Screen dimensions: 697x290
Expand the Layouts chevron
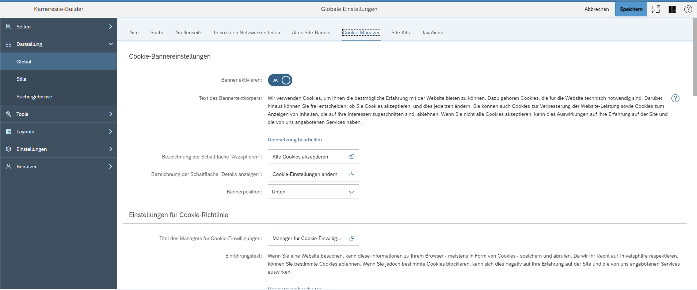pyautogui.click(x=110, y=132)
